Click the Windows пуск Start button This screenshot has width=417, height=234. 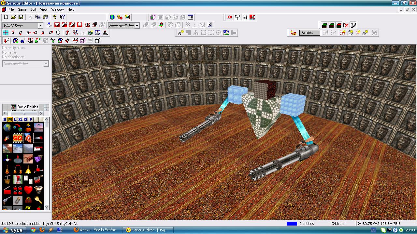12,230
